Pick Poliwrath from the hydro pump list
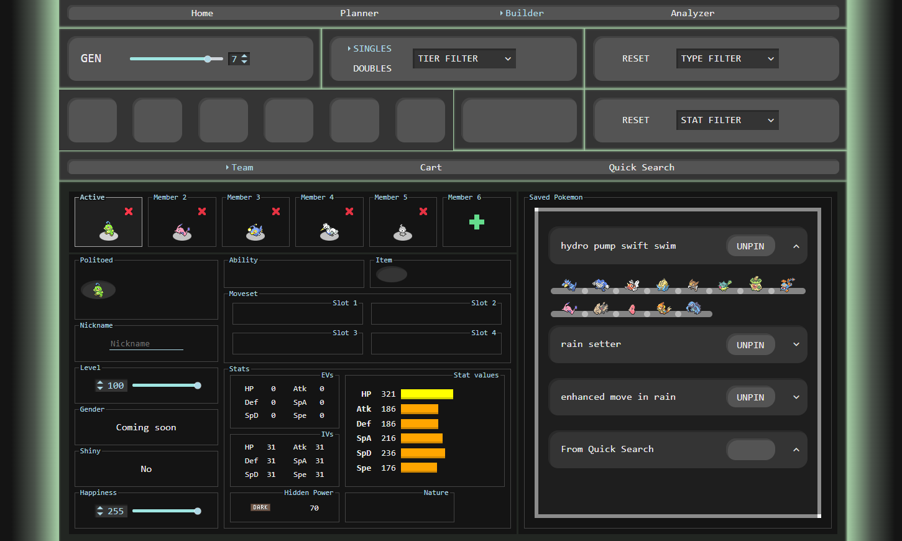Screen dimensions: 902x541 (601, 285)
